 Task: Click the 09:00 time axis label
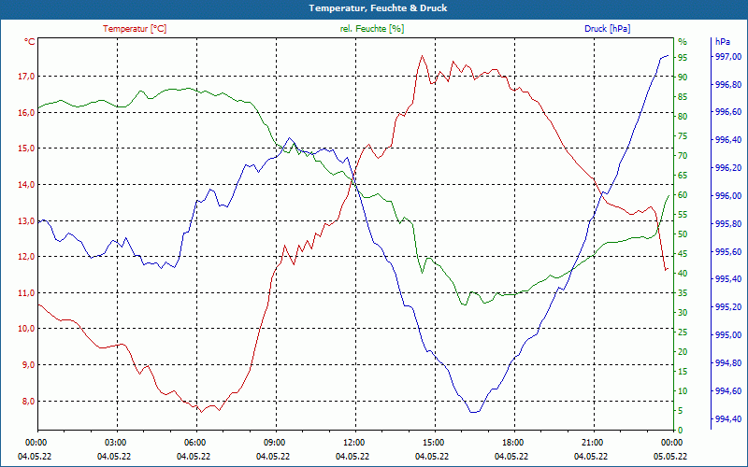274,442
